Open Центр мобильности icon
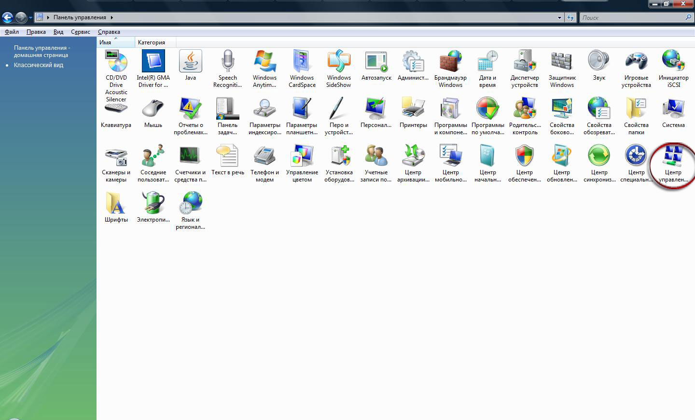 451,155
